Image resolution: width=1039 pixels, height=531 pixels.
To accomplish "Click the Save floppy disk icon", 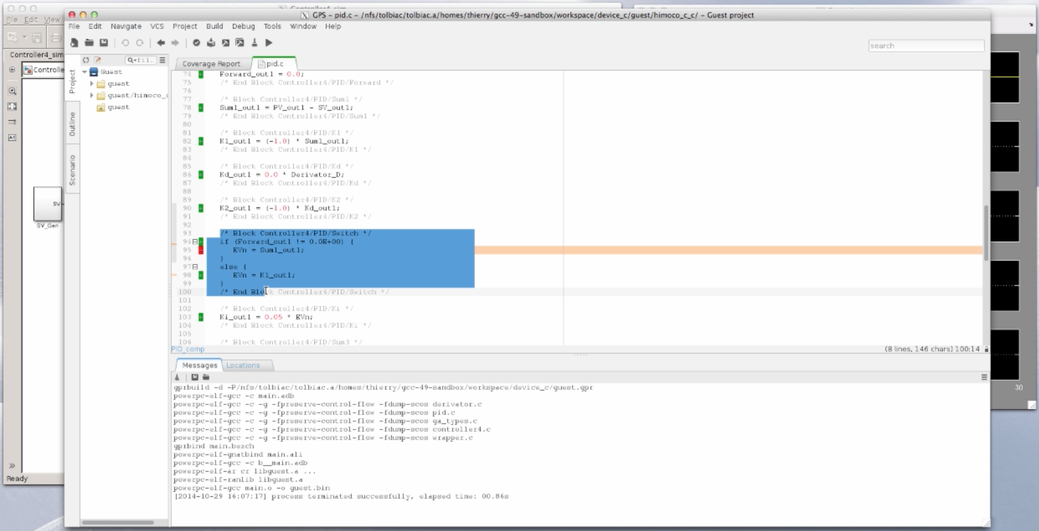I will [104, 43].
